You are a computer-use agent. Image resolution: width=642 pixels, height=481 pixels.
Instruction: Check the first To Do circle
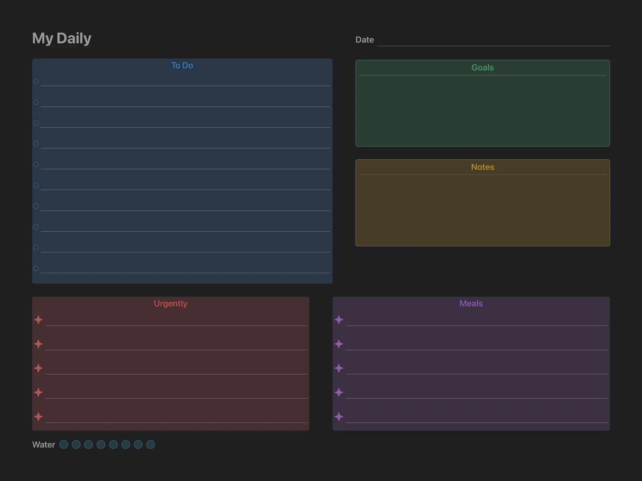36,81
